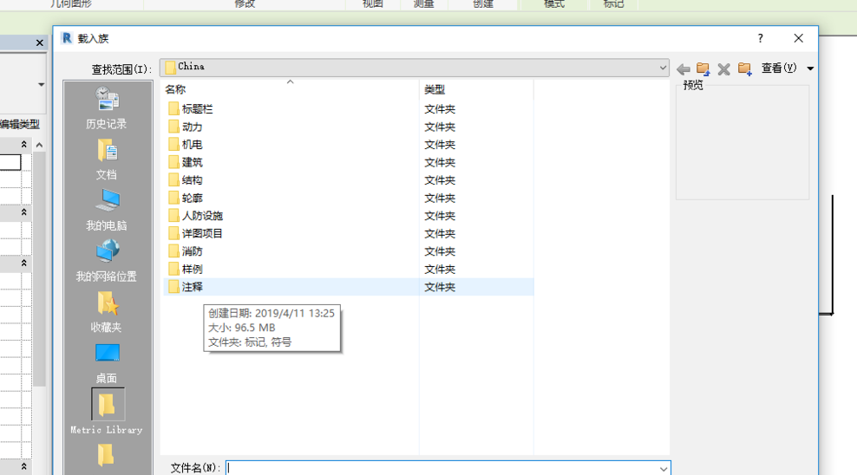Viewport: 857px width, 475px height.
Task: Click folder icon of 标题栏 row
Action: click(x=173, y=108)
